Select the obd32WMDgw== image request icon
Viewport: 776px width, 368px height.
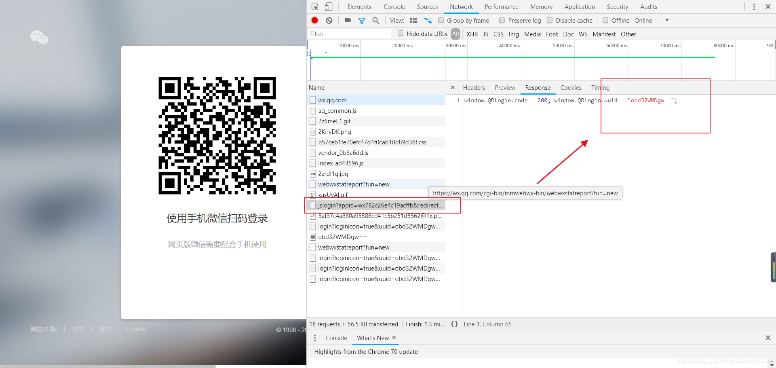coord(313,237)
